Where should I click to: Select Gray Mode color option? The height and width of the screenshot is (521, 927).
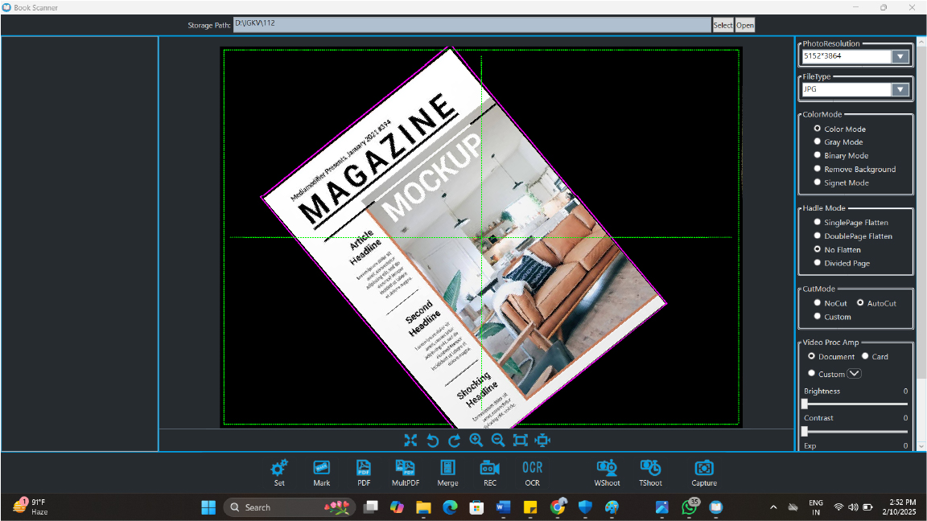[818, 142]
